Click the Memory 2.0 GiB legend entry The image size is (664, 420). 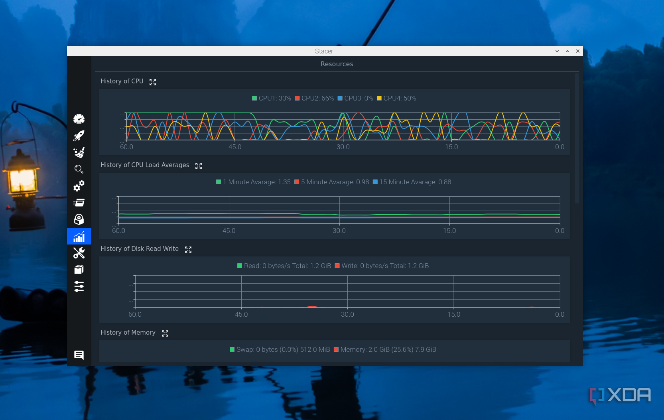click(385, 349)
